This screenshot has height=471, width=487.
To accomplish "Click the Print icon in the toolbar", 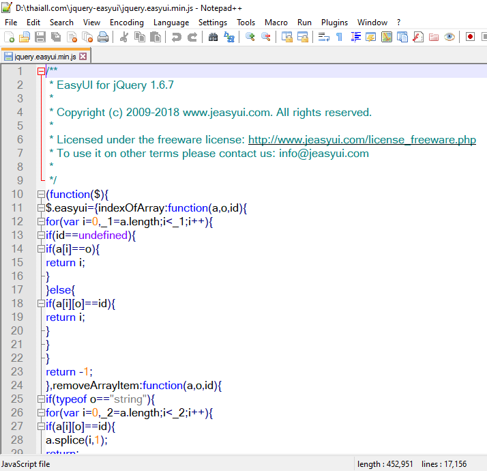I will pos(103,37).
